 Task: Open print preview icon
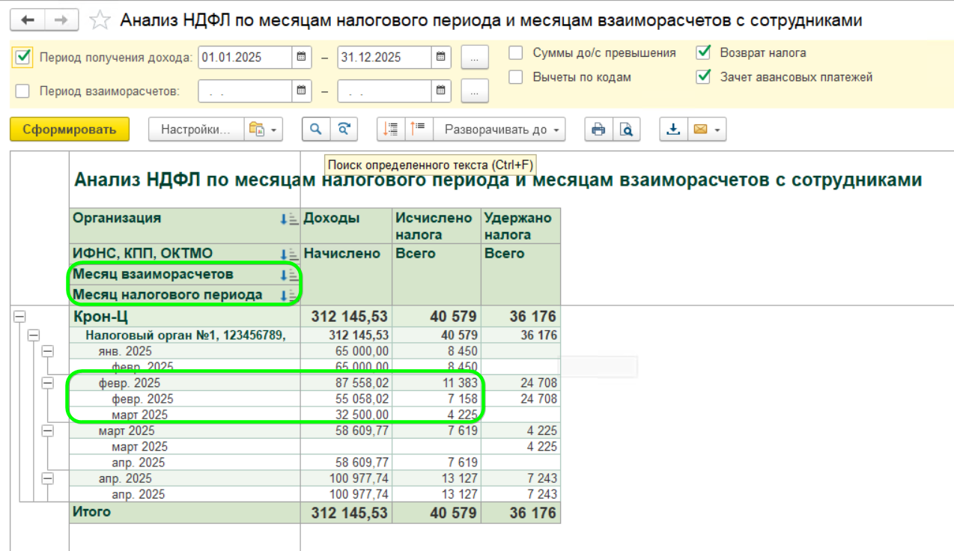pyautogui.click(x=626, y=130)
